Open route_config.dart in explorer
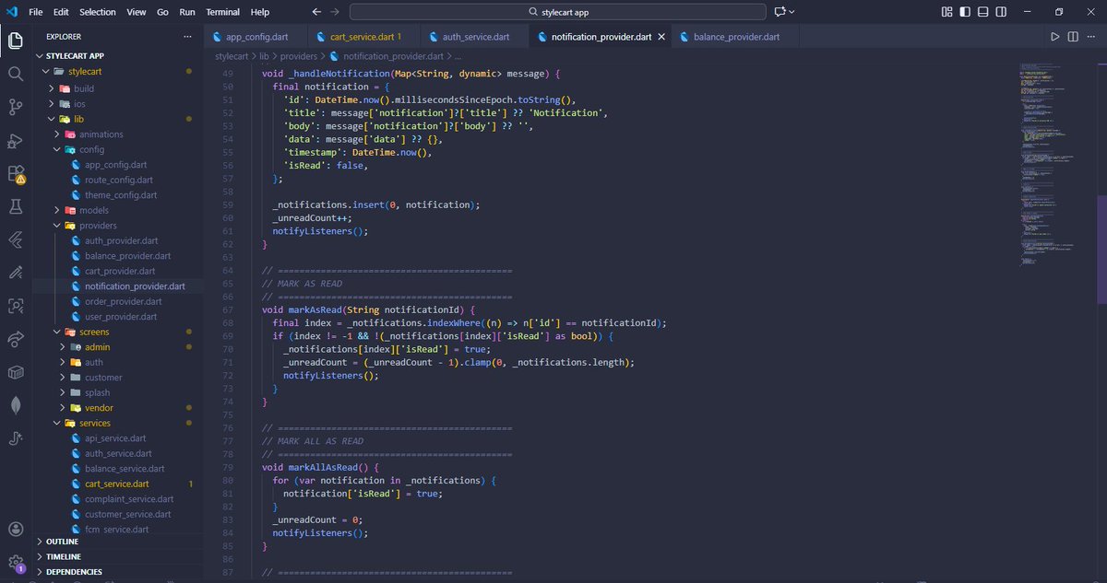 pyautogui.click(x=118, y=180)
